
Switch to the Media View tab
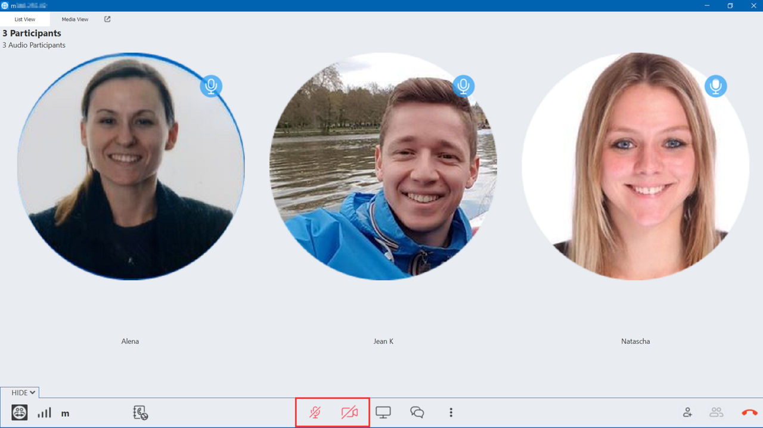point(75,19)
